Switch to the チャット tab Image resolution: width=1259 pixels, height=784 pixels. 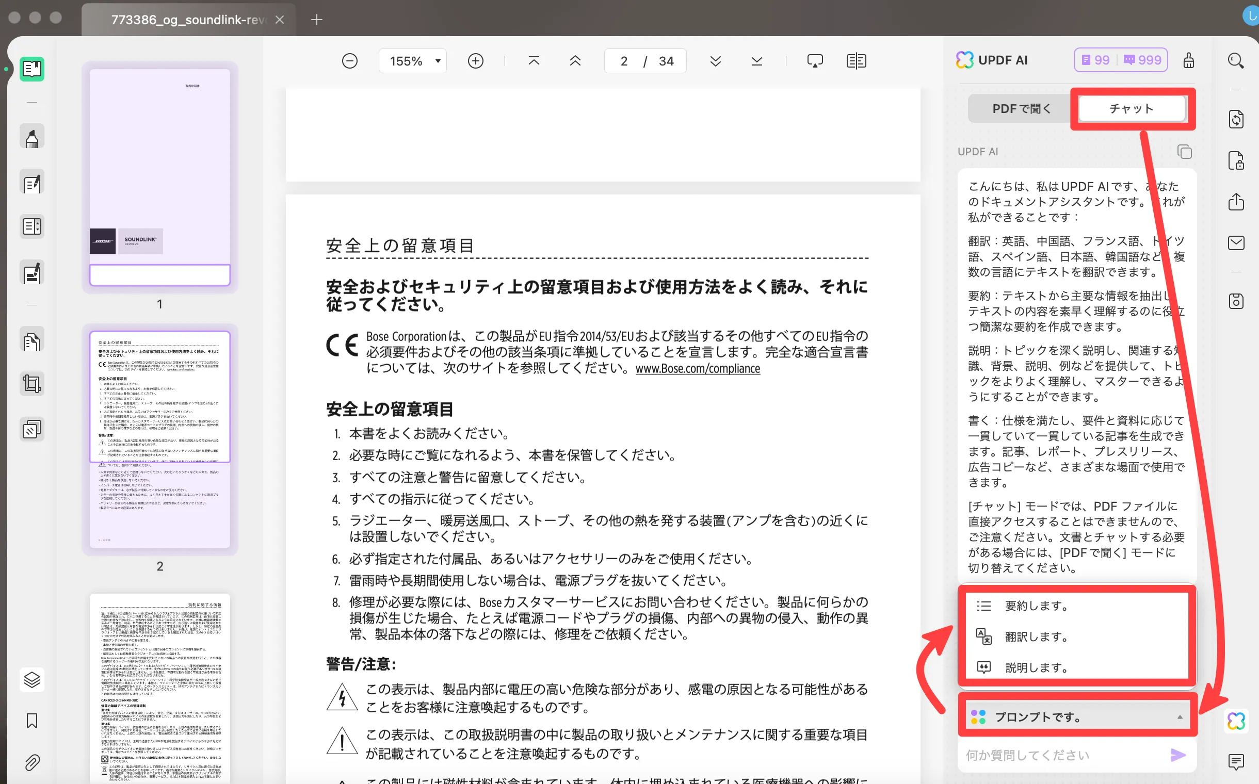click(1132, 109)
